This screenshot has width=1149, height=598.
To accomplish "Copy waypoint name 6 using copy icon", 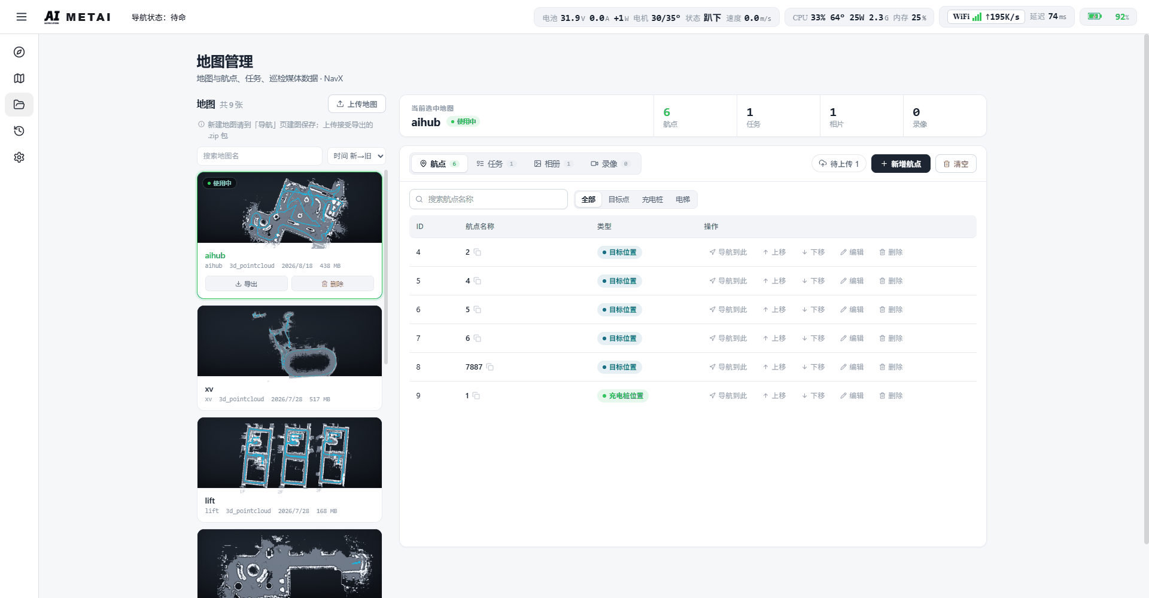I will point(478,338).
